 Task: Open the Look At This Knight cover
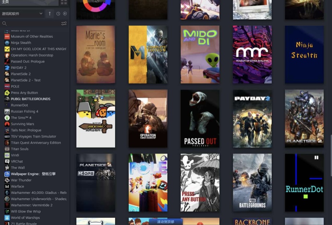(x=96, y=119)
